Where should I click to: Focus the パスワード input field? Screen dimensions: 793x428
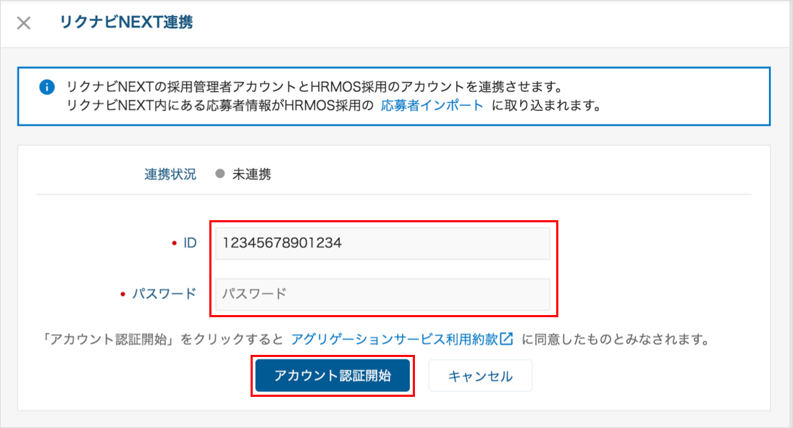382,294
